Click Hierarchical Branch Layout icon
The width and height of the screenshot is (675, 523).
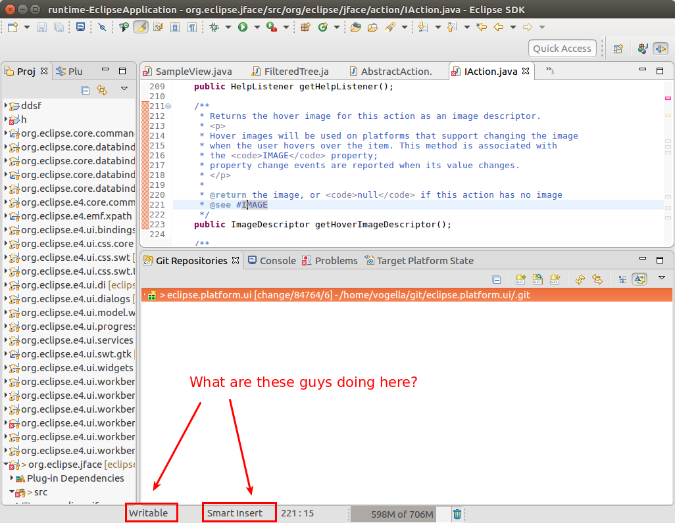pos(622,279)
